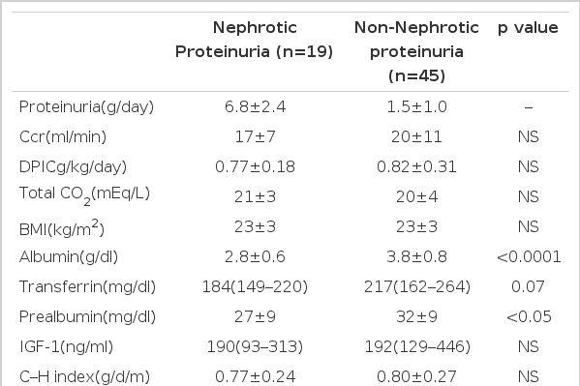The width and height of the screenshot is (580, 386).
Task: Select the DPICg/kg/day) row label
Action: point(73,167)
